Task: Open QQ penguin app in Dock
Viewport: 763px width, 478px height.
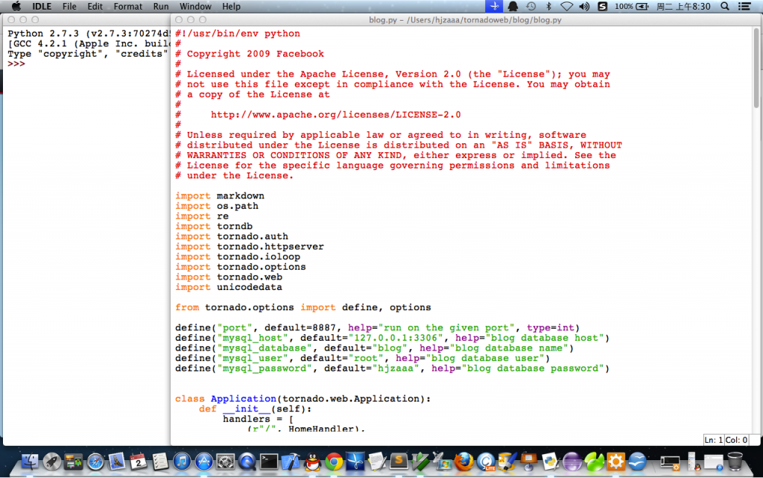Action: [x=312, y=462]
